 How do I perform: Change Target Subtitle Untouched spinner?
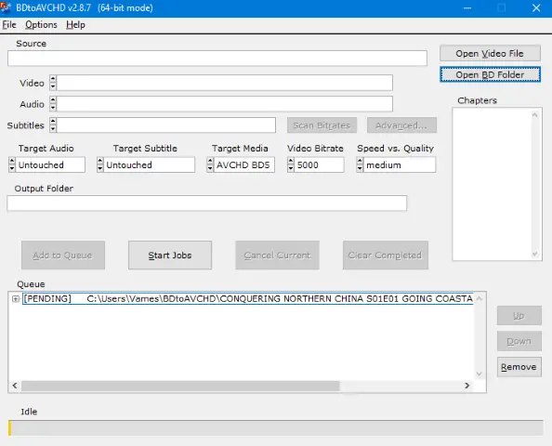coord(100,164)
